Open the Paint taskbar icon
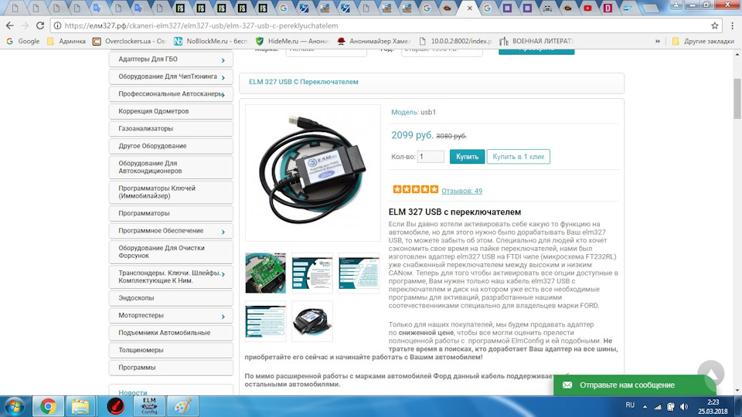The image size is (742, 417). pyautogui.click(x=182, y=407)
